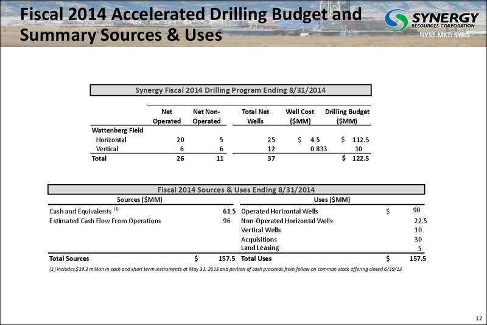Image resolution: width=487 pixels, height=325 pixels.
Task: Select 'Estimated Cash Flow From Operations' line
Action: coord(105,221)
